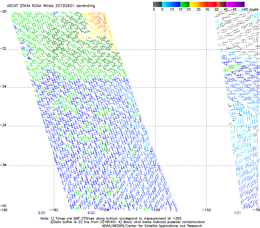Click the gray 0-5 knots color swatch

[157, 4]
